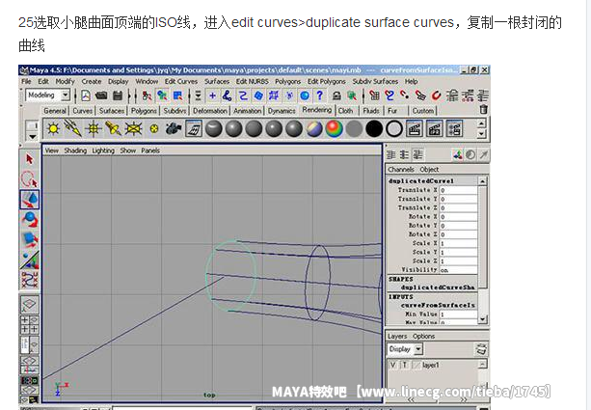The image size is (591, 410).
Task: Click the red magnet Make Live icon
Action: pyautogui.click(x=437, y=96)
